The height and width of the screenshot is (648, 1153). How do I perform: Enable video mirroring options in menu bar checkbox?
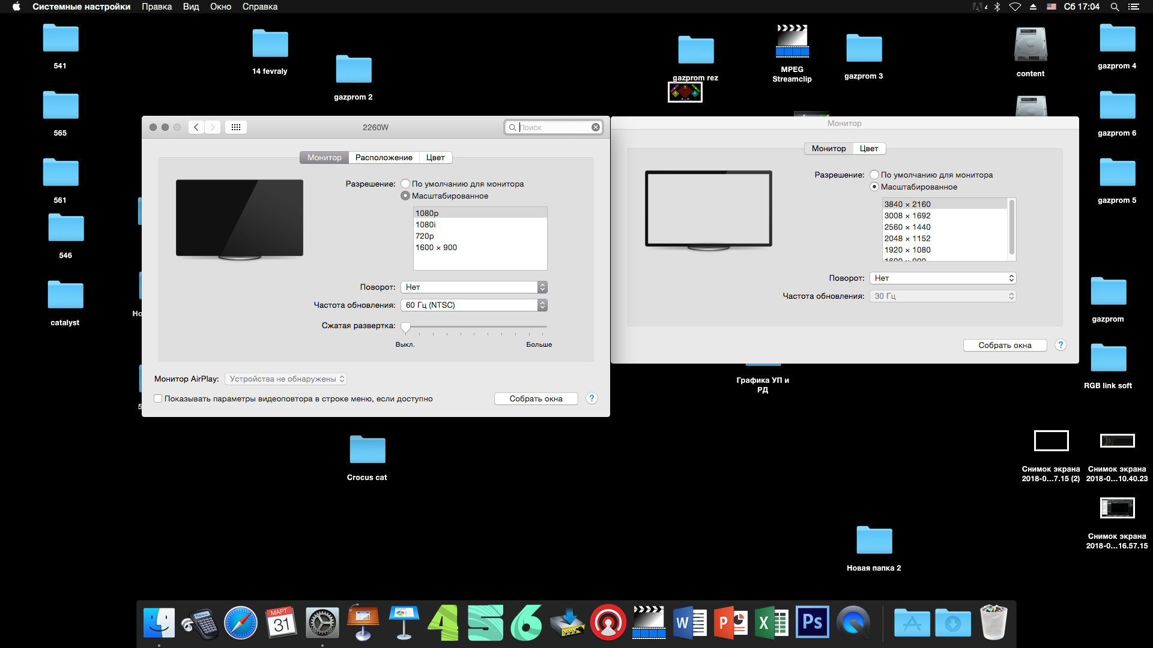(x=158, y=398)
